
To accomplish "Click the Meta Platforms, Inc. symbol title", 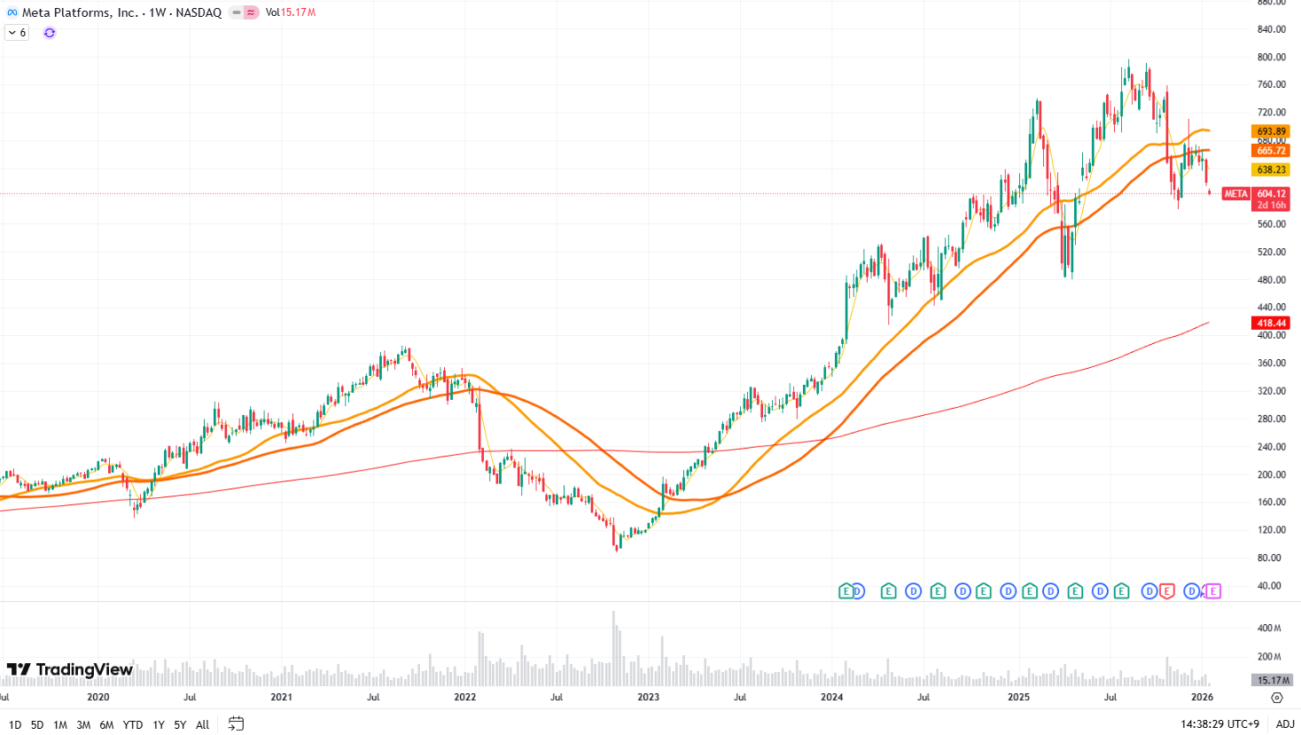I will coord(80,12).
